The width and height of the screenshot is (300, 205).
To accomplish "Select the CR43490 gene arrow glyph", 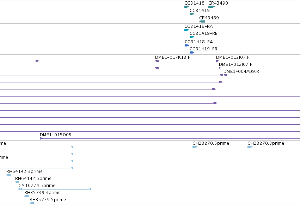I will 212,7.
